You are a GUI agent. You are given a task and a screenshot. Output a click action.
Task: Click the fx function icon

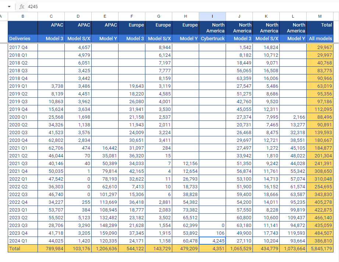tap(22, 7)
